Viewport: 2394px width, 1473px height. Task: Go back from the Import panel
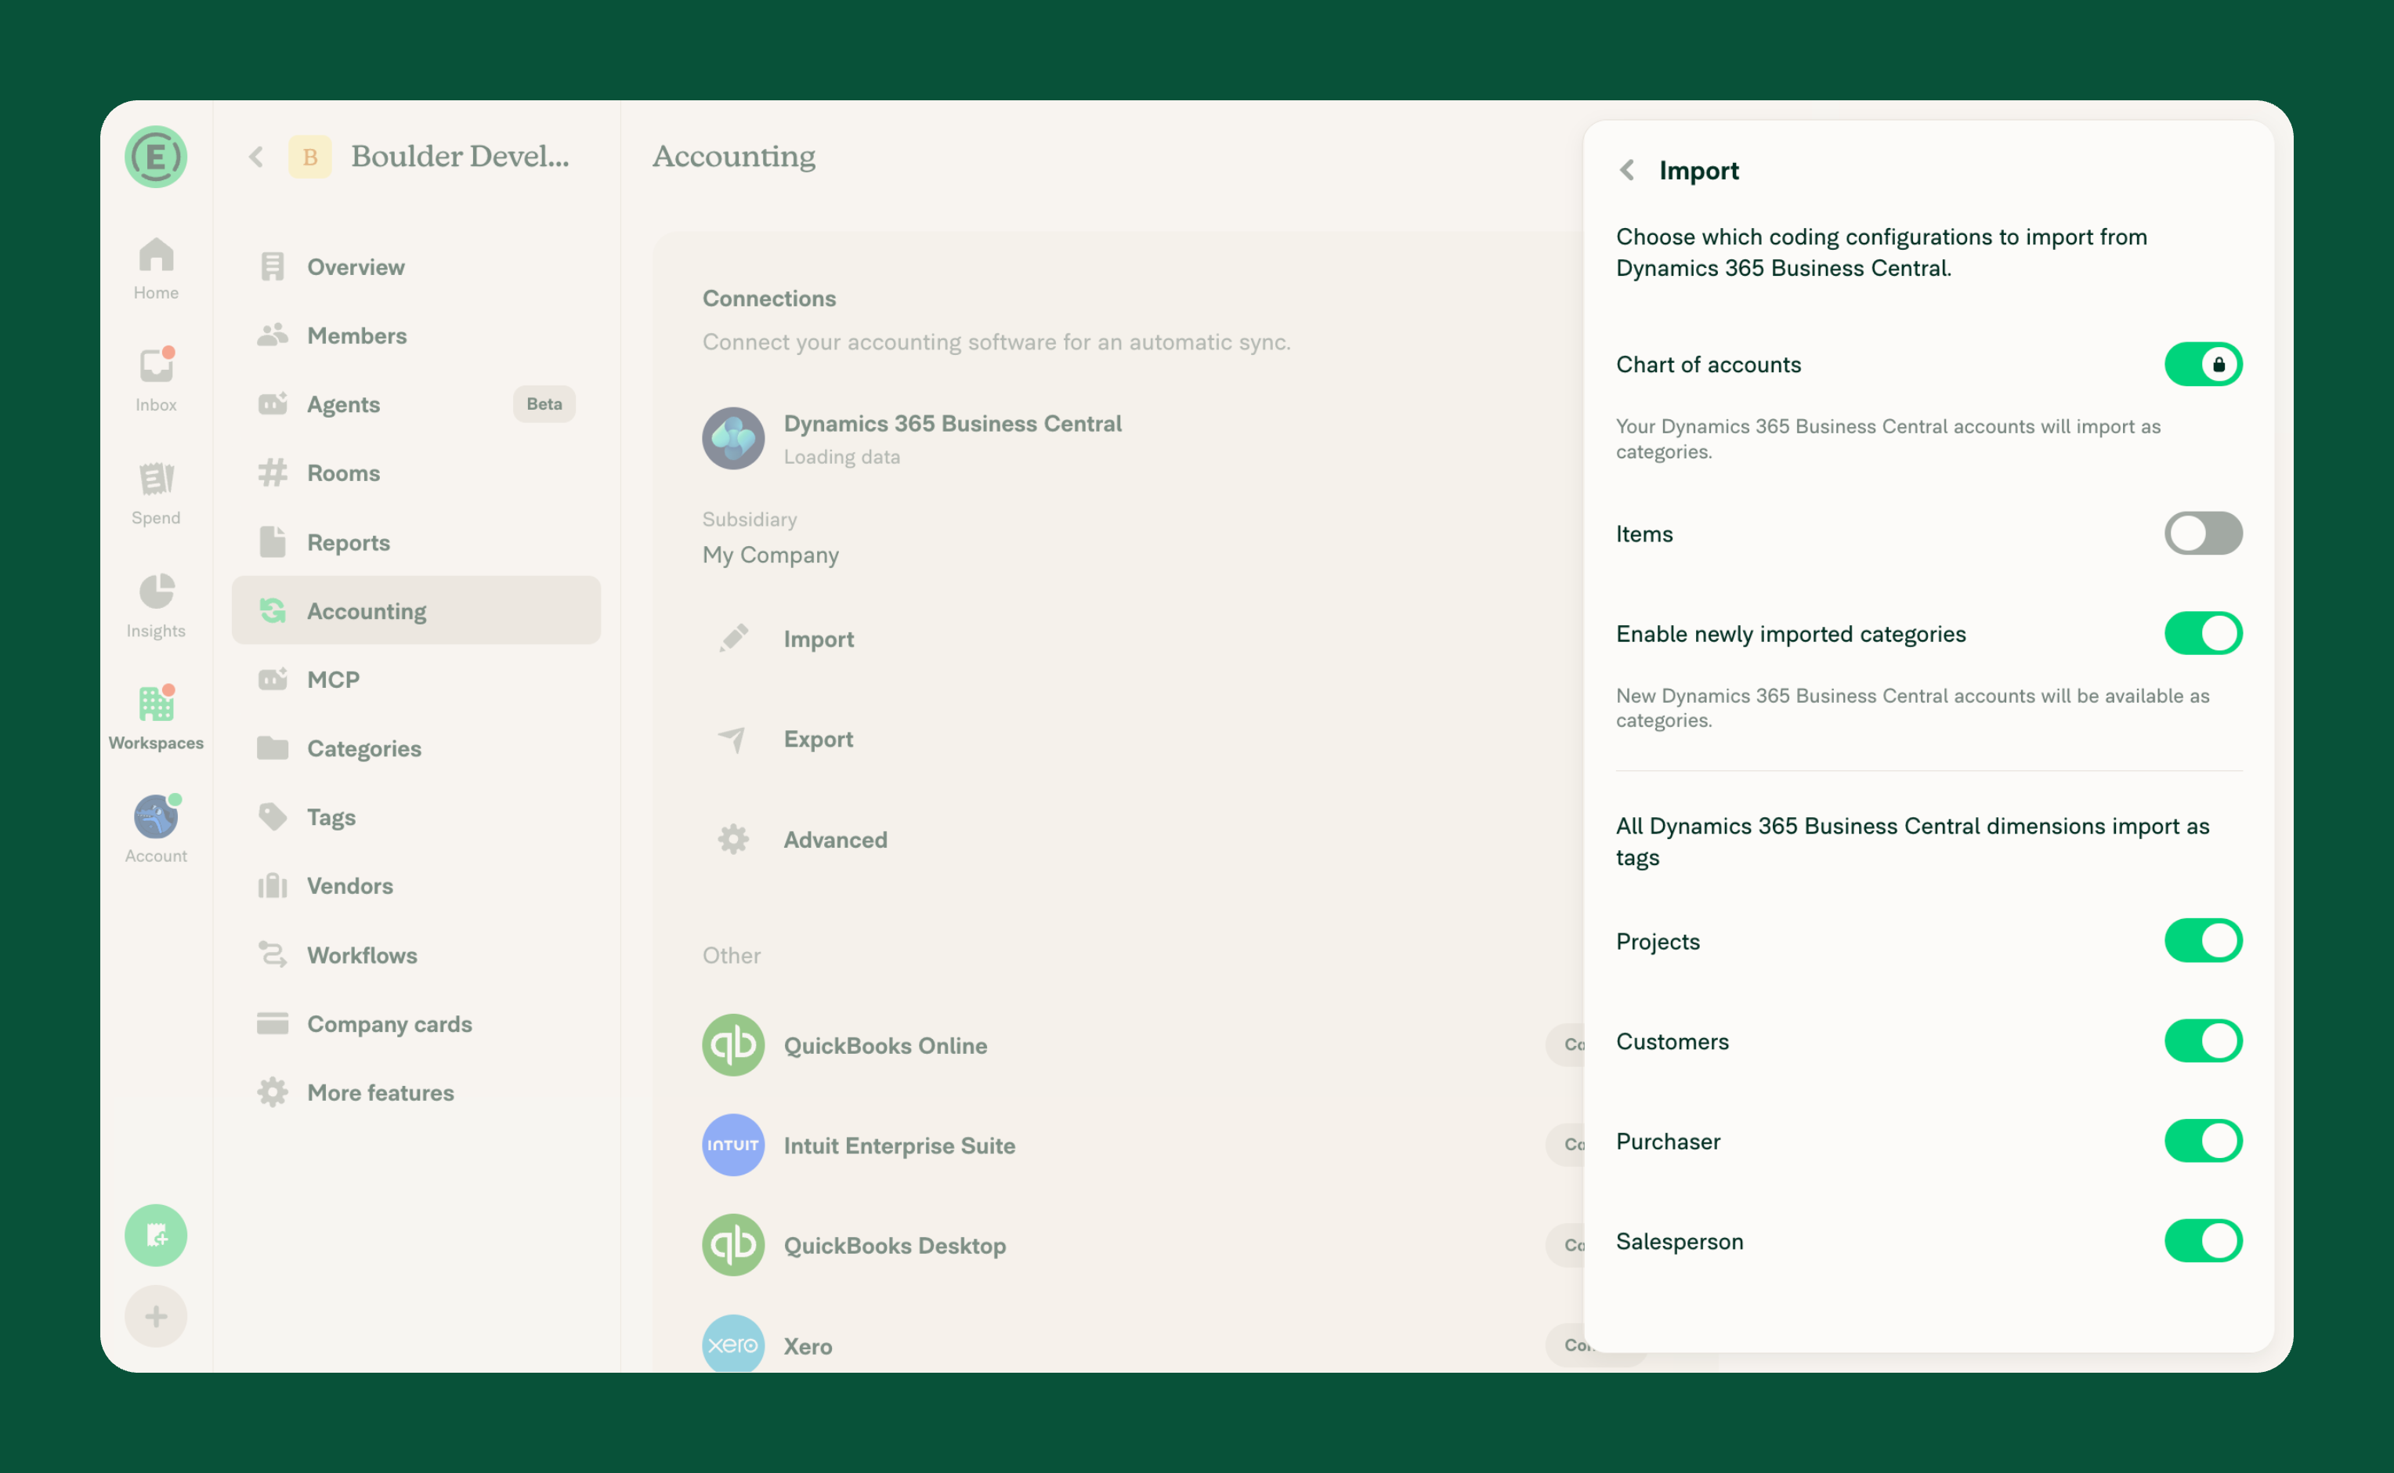pyautogui.click(x=1626, y=171)
